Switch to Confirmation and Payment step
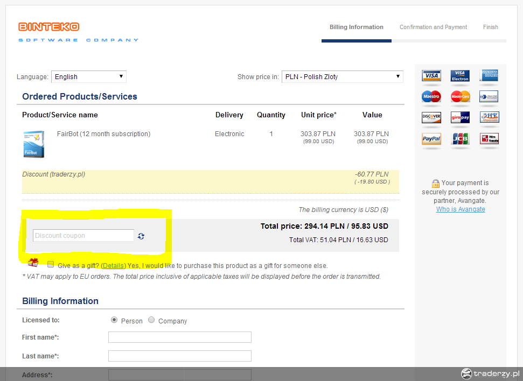The image size is (523, 381). [x=433, y=27]
